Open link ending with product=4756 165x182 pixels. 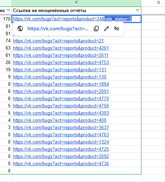(61, 106)
